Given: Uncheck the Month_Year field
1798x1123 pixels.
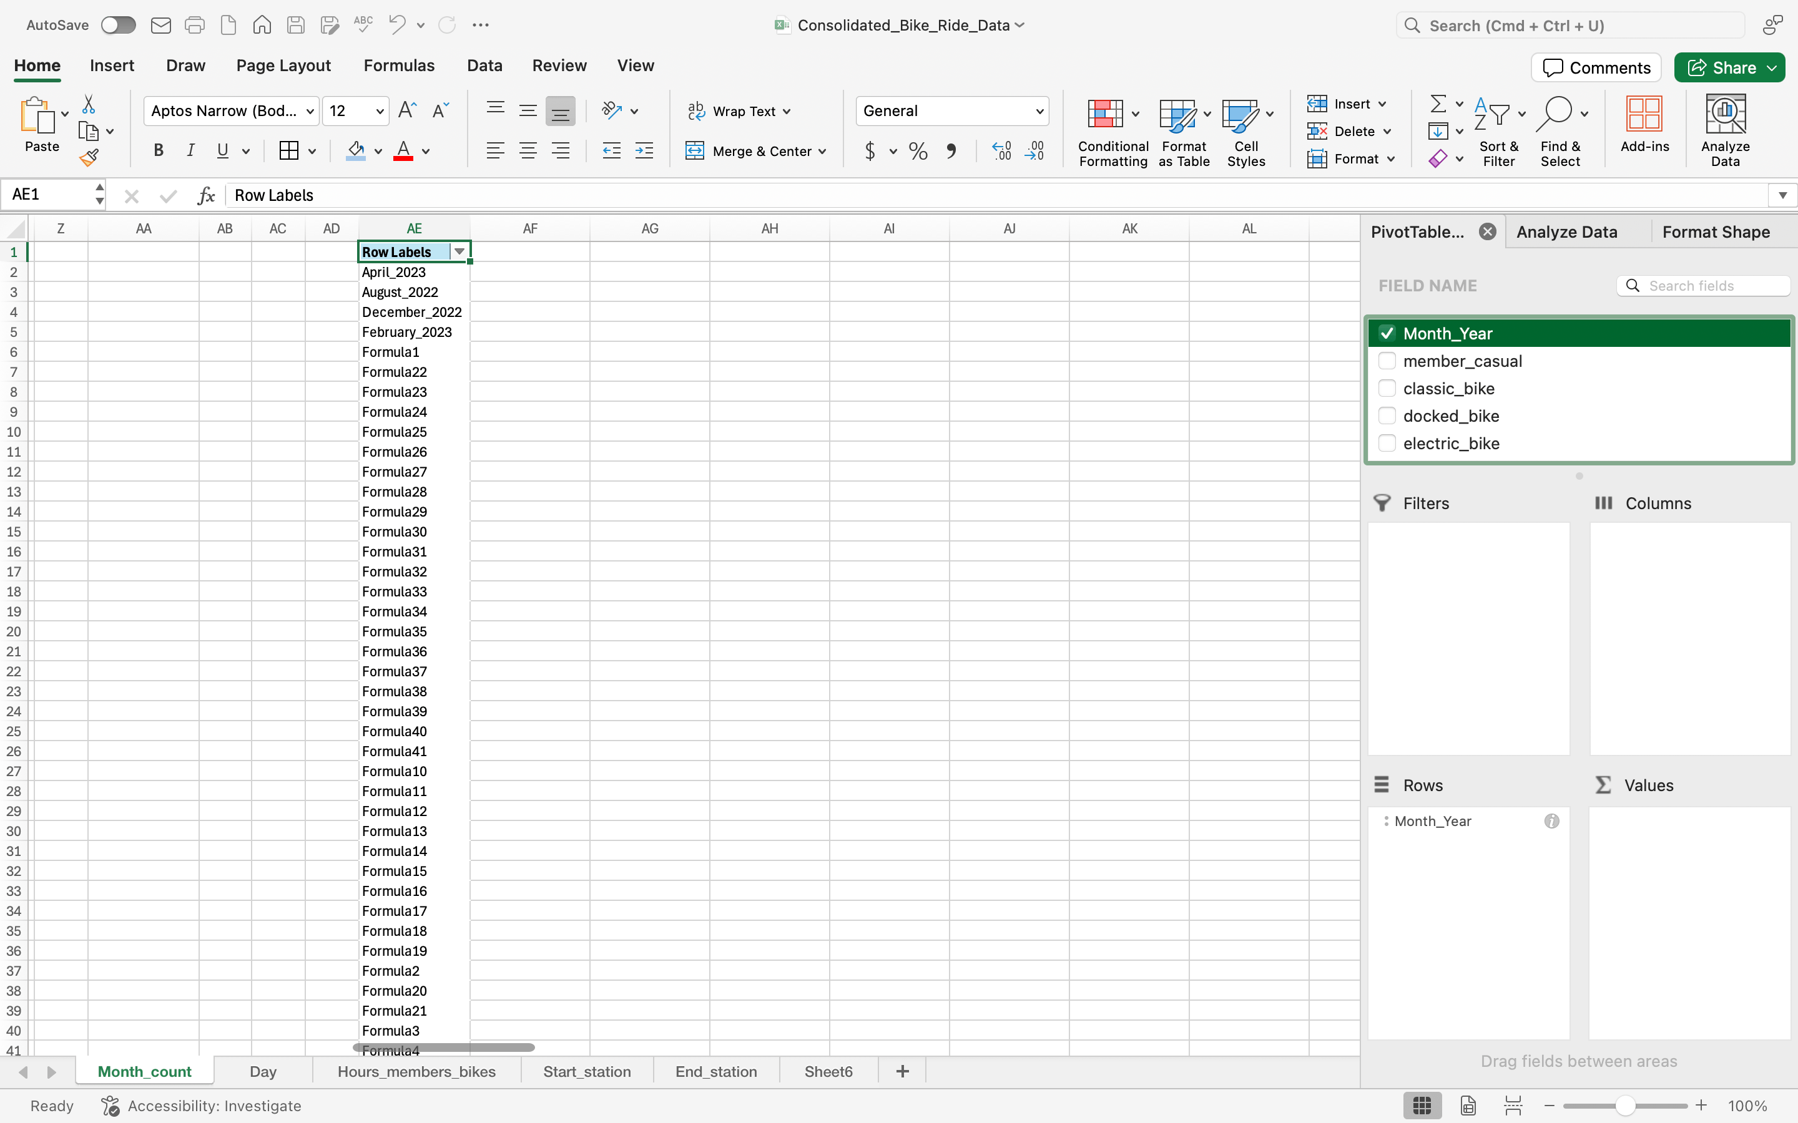Looking at the screenshot, I should (1387, 334).
